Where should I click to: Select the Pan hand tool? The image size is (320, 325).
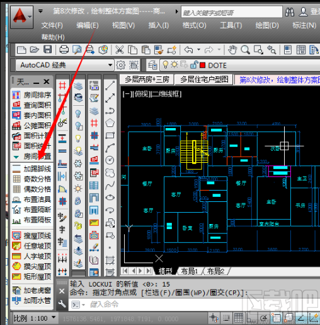(232, 50)
